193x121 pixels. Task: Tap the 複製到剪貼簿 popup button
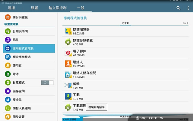(x=96, y=107)
